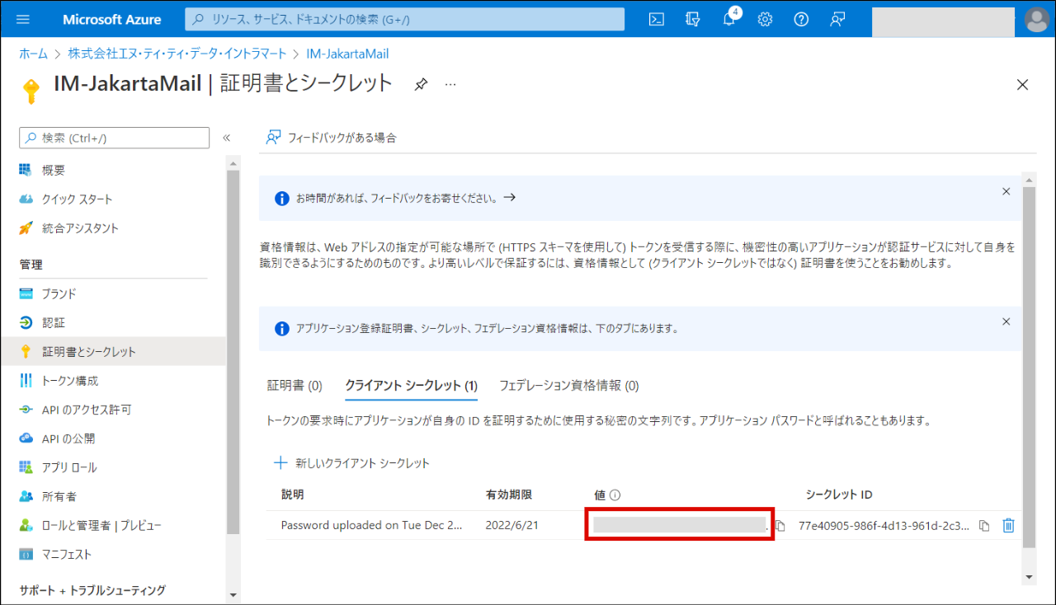The width and height of the screenshot is (1056, 605).
Task: Open the hamburger portal menu
Action: click(22, 19)
